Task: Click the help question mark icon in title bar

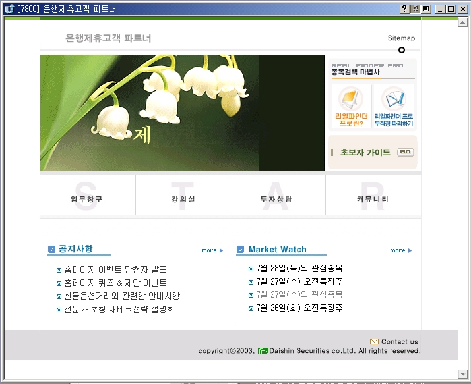Action: pos(404,9)
